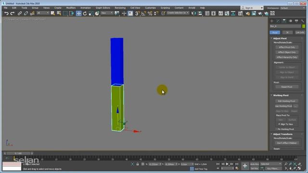
Task: Click the Affect Object Only button
Action: [287, 52]
